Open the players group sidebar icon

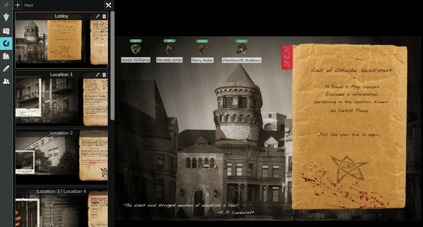tap(6, 81)
